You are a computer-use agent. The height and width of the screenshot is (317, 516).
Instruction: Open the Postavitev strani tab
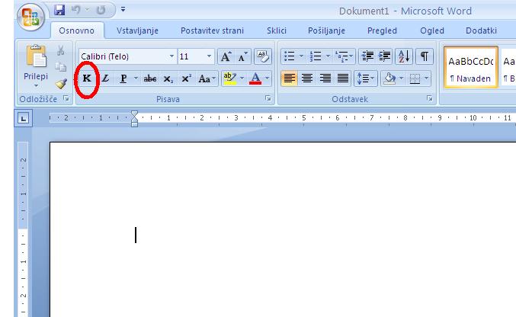(x=212, y=30)
